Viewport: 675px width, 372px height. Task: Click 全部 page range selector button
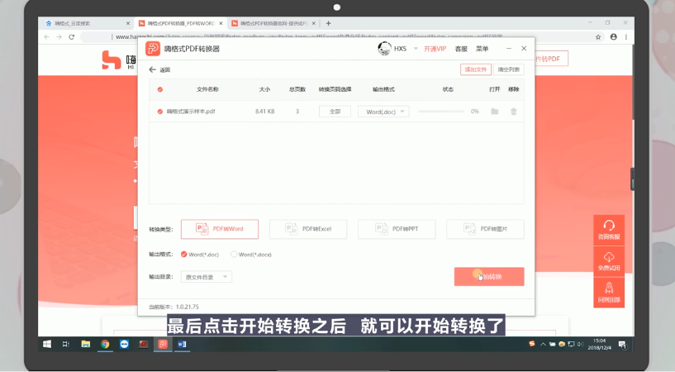pos(335,112)
